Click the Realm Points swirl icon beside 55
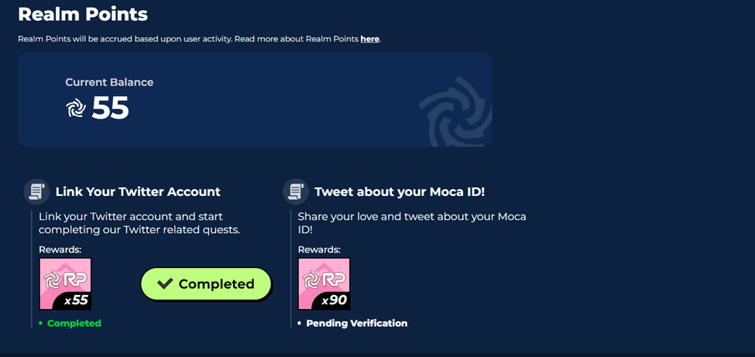The width and height of the screenshot is (755, 357). pos(76,108)
